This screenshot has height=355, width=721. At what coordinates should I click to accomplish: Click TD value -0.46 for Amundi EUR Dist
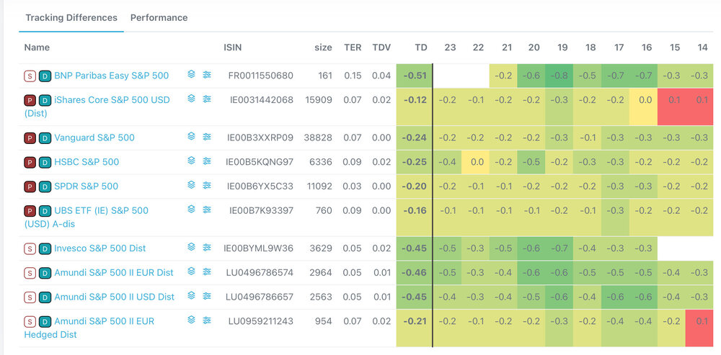click(x=415, y=273)
